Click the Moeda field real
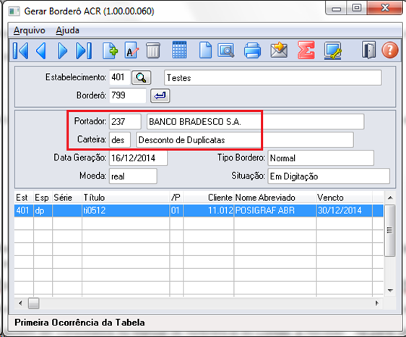 (x=133, y=176)
